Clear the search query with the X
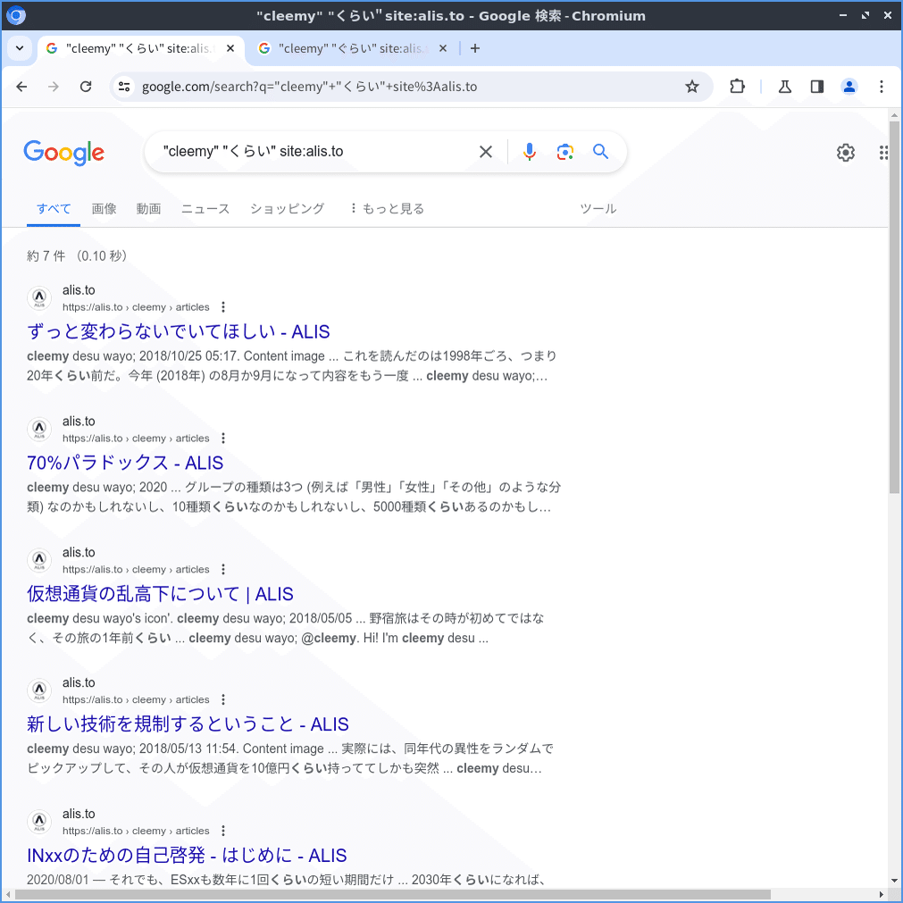Screen dimensions: 903x903 [x=486, y=152]
